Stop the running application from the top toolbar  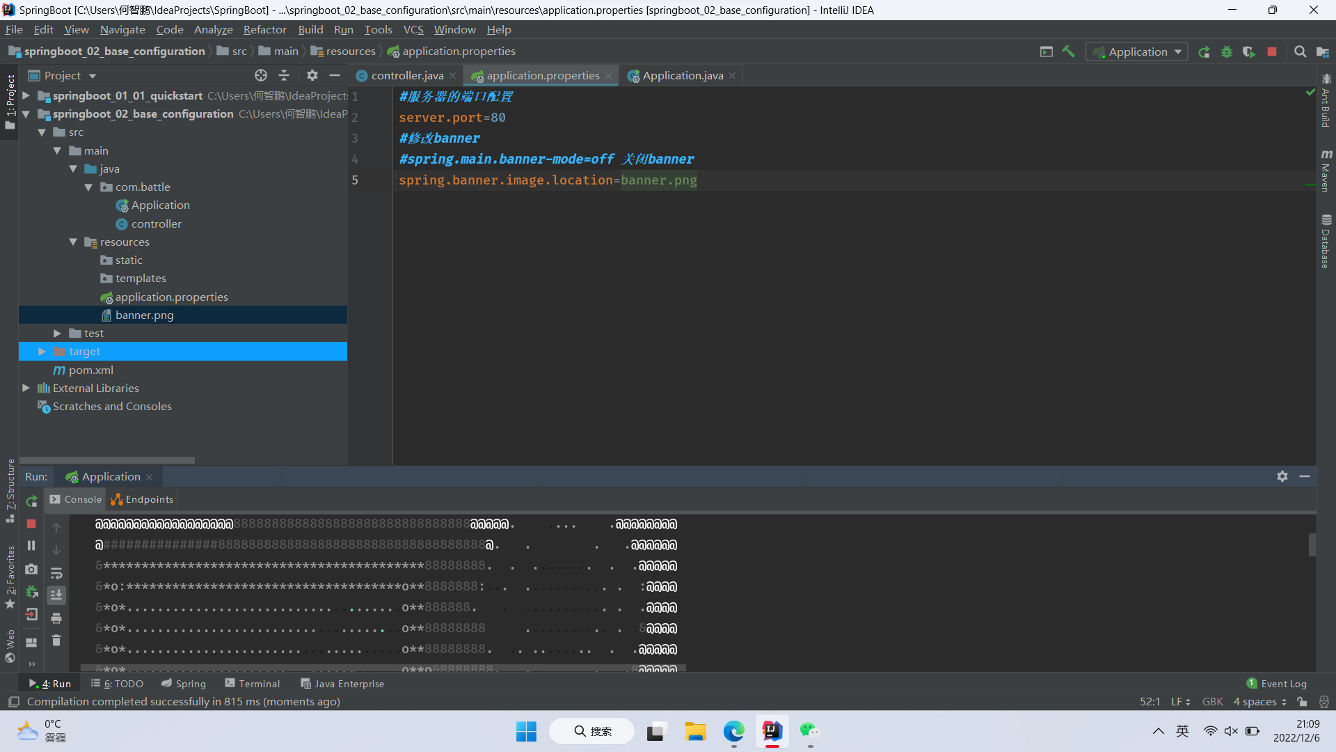coord(1272,52)
